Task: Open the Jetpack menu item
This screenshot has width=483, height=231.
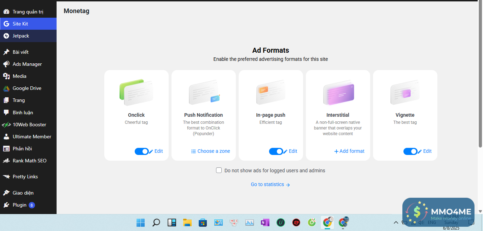Action: (x=28, y=36)
